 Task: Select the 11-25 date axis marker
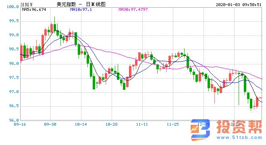point(172,124)
